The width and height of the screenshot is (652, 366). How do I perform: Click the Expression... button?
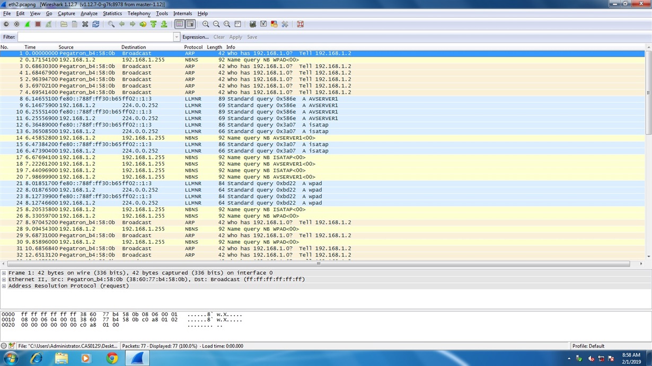point(196,37)
